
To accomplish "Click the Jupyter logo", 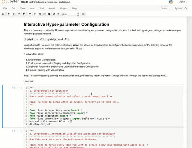I will coord(10,2).
